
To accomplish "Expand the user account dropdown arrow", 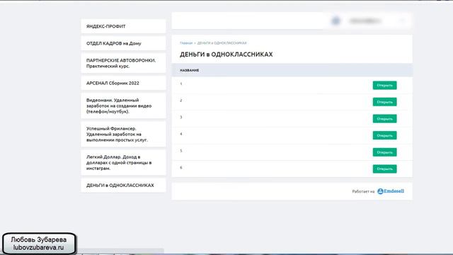I will (403, 21).
